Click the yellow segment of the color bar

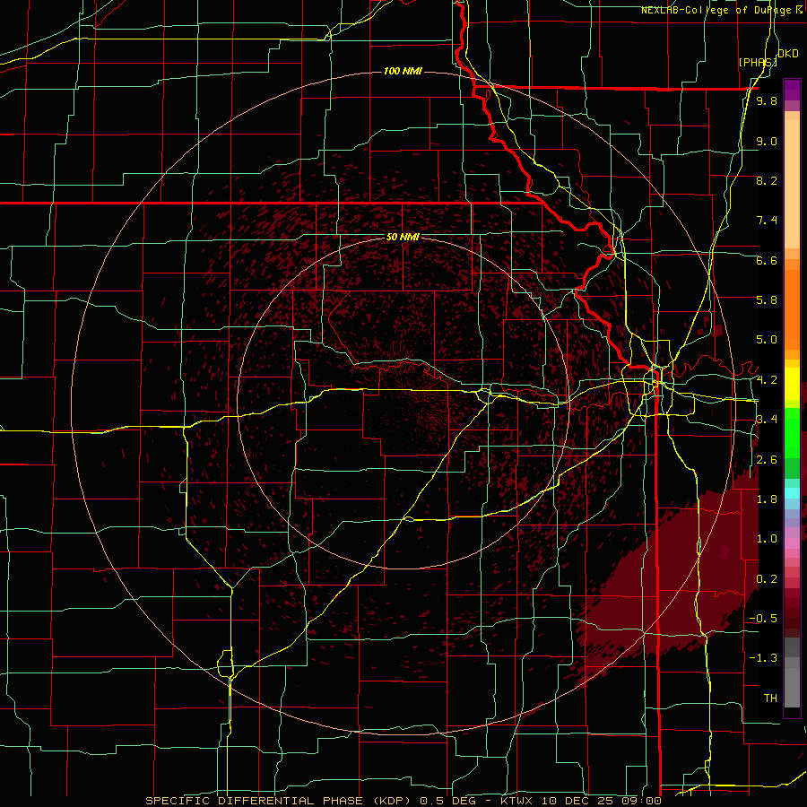pyautogui.click(x=792, y=384)
